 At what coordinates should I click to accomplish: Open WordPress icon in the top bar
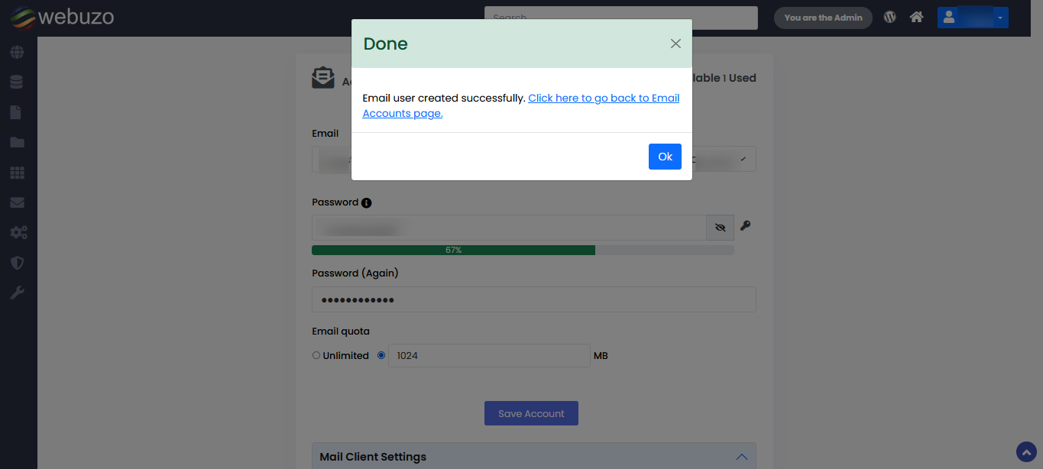pyautogui.click(x=889, y=17)
